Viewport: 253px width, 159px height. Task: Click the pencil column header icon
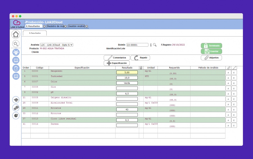[x=234, y=68]
